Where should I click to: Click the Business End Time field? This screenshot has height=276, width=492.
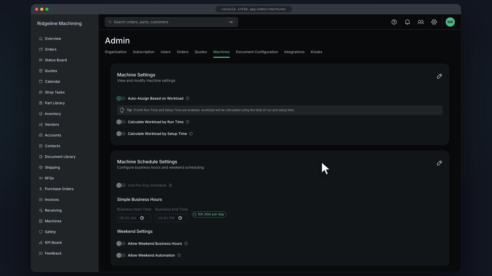(171, 218)
